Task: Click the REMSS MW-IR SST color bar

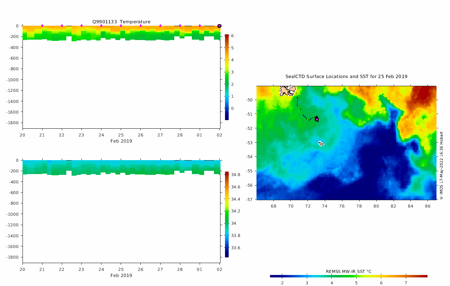Action: coord(349,276)
